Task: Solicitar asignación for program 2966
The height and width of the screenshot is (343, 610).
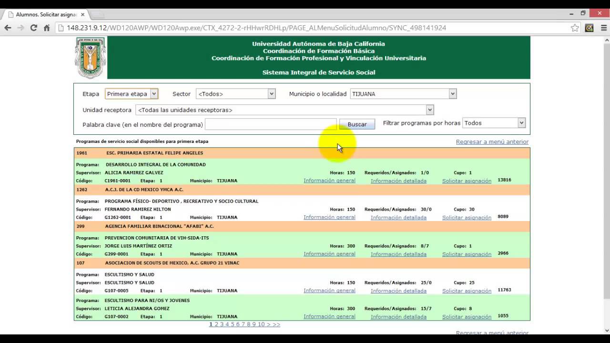Action: 467,254
